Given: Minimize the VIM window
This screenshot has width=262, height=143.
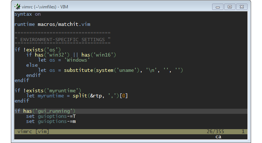Looking at the screenshot, I should [x=218, y=7].
